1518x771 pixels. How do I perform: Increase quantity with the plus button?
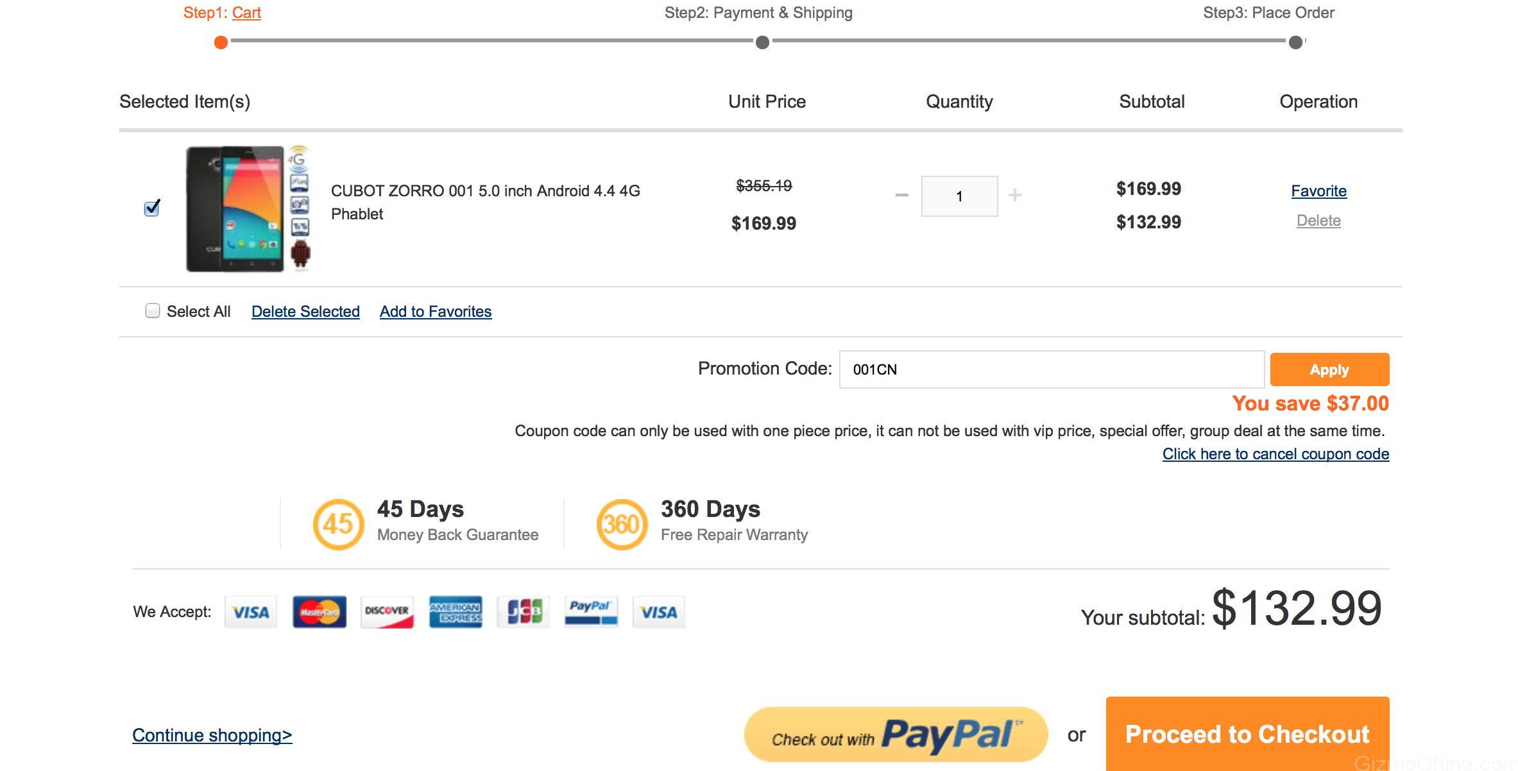click(x=1014, y=195)
